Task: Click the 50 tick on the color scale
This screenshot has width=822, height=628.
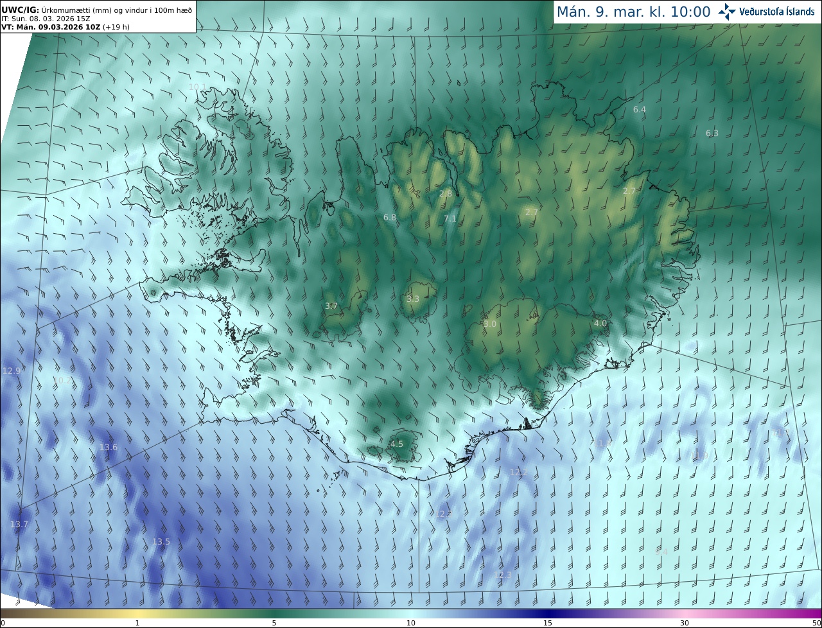Action: [817, 623]
